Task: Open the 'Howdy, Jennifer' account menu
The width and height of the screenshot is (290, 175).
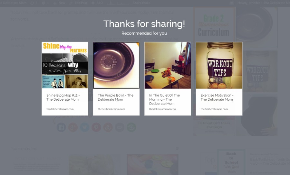Action: pyautogui.click(x=260, y=3)
